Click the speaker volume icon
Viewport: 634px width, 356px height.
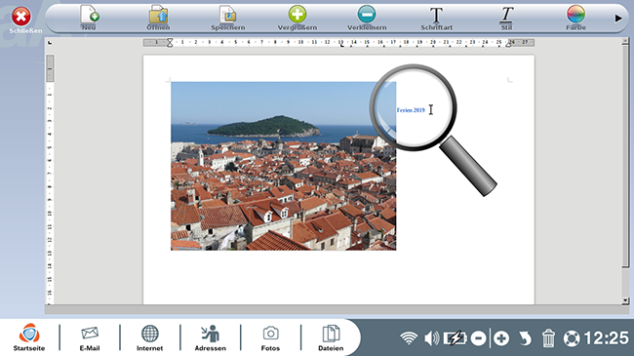click(x=432, y=338)
